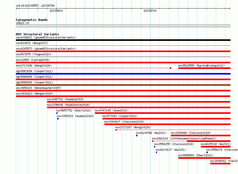Open the nsv2799008 (Huddleston2016) label

click(68, 105)
